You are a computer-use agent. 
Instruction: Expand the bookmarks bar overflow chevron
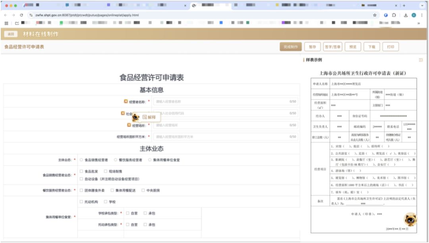pyautogui.click(x=418, y=23)
